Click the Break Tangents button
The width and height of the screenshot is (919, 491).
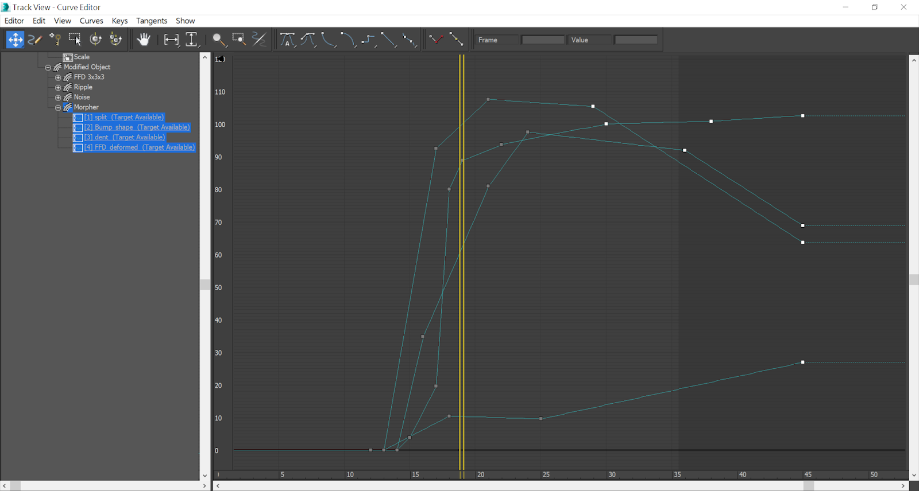tap(437, 40)
